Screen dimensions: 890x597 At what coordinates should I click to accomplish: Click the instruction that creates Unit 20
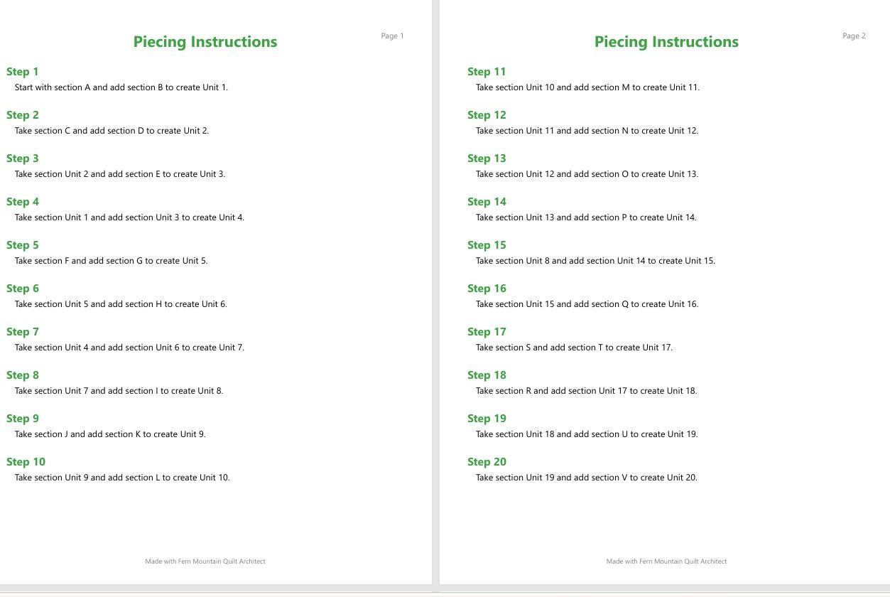pos(587,478)
